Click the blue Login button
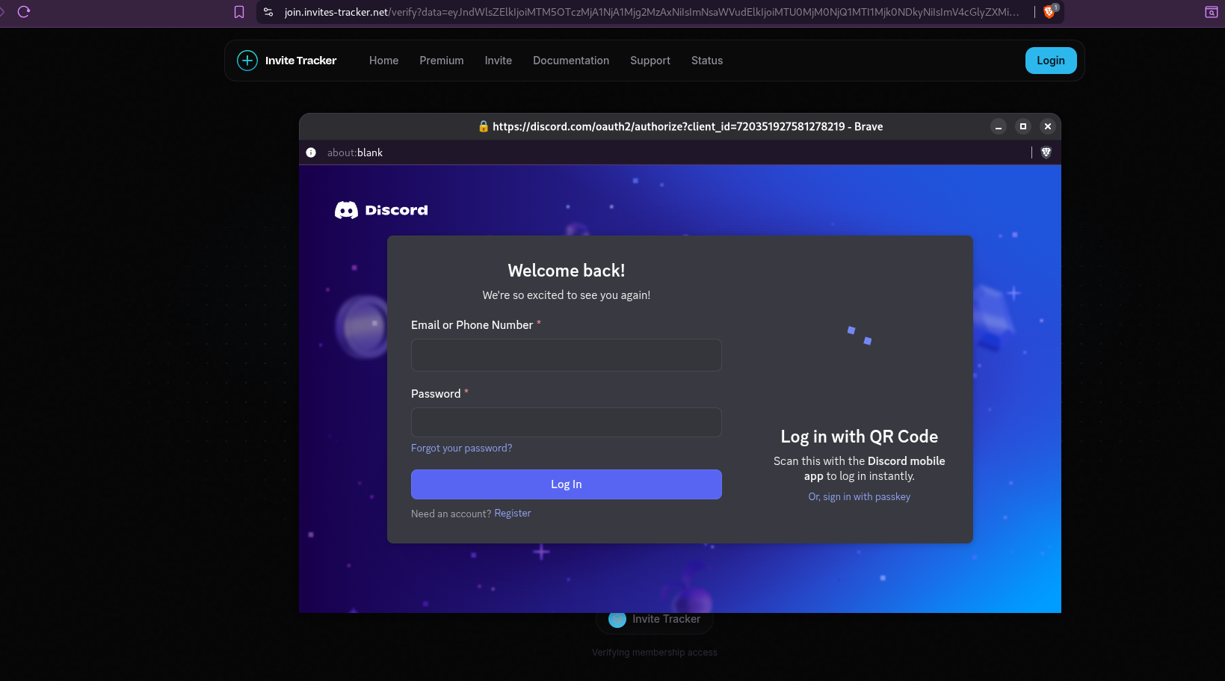 point(1051,61)
